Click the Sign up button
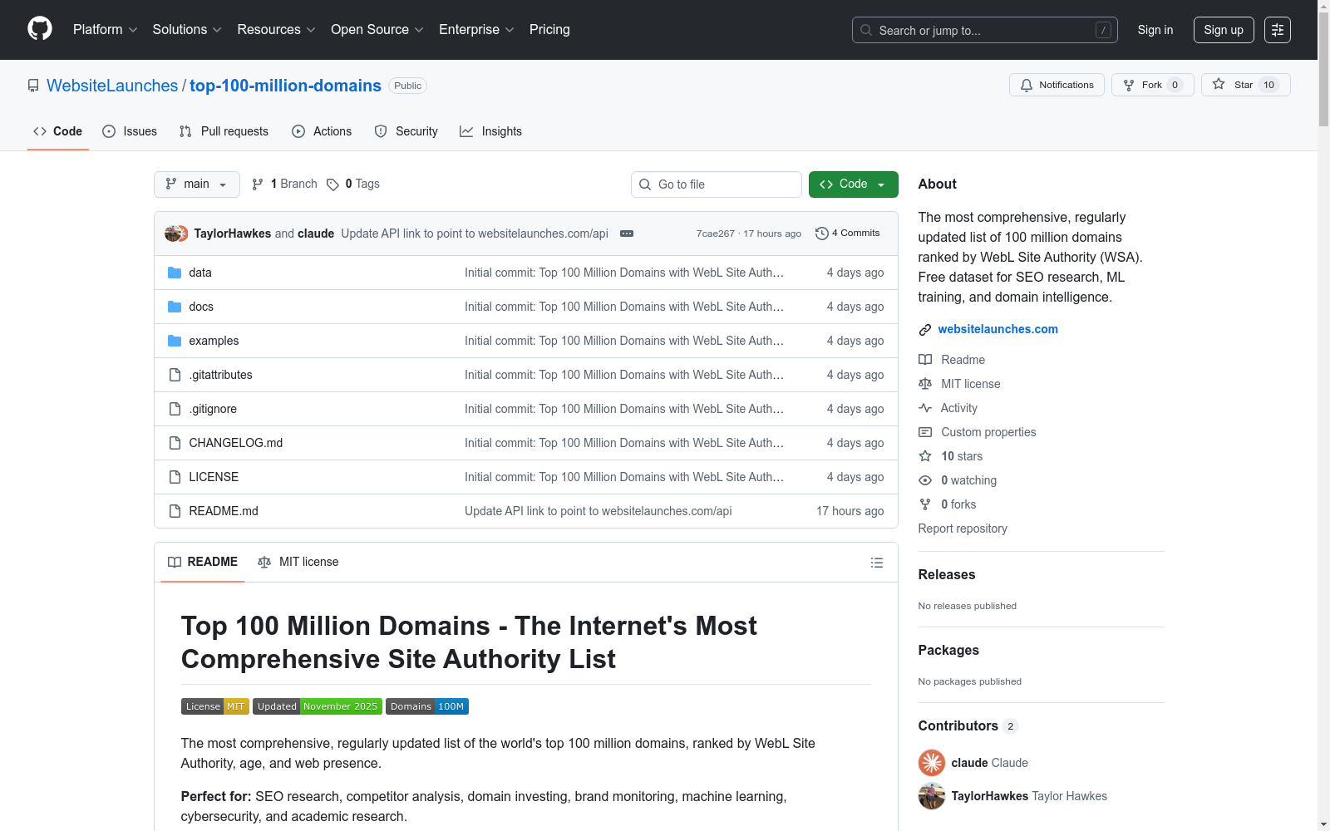Screen dimensions: 1330x831 coord(1224,30)
